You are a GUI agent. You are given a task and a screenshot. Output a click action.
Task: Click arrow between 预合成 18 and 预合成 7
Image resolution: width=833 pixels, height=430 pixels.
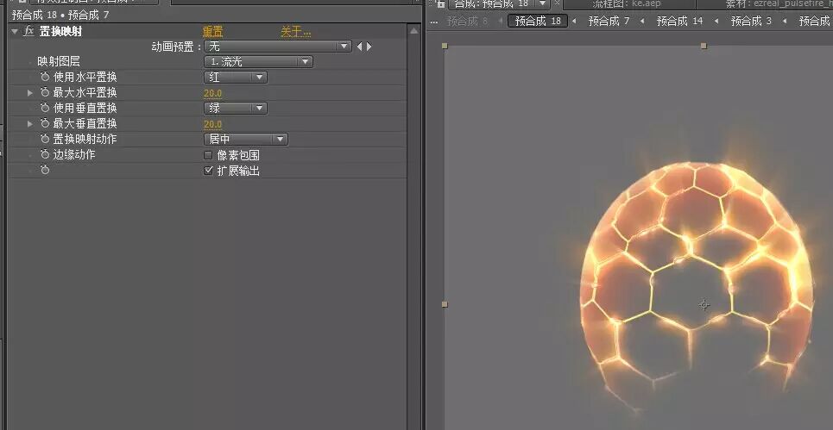coord(575,22)
